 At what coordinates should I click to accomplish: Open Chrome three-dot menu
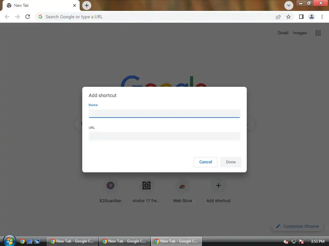322,17
